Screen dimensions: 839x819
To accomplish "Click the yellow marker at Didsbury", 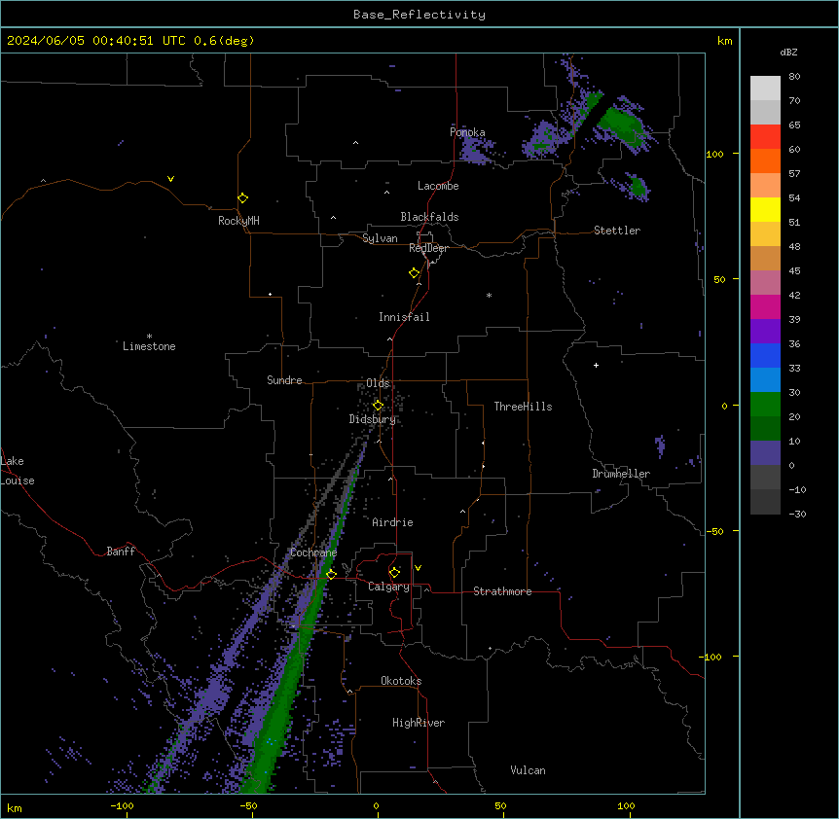I will (x=378, y=406).
